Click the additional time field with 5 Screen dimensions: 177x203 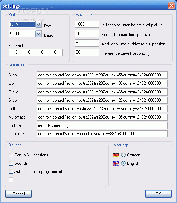point(87,43)
